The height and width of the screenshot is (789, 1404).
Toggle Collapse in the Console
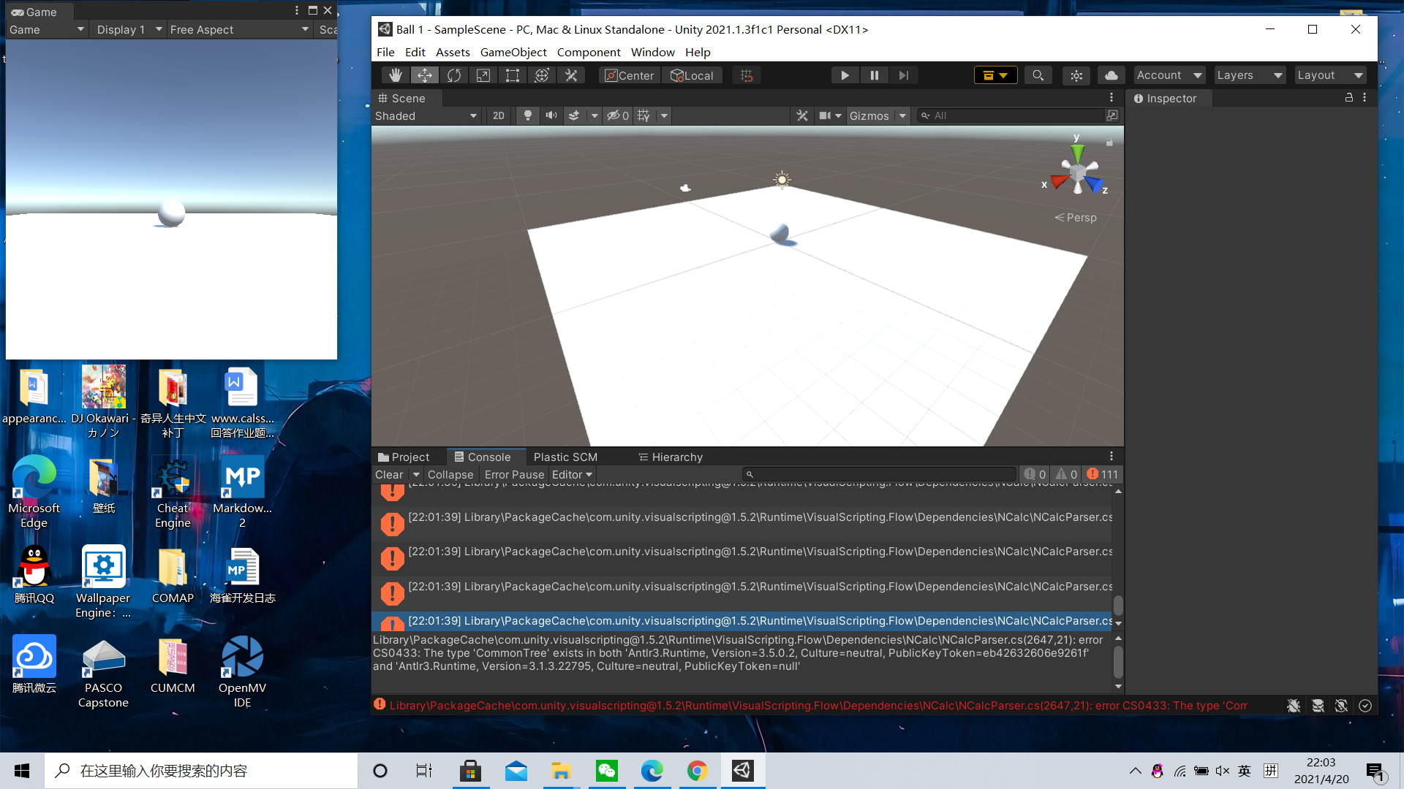(450, 474)
